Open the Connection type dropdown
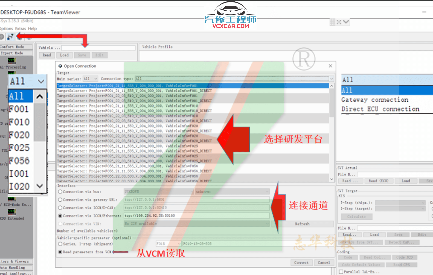The width and height of the screenshot is (433, 275). point(234,79)
